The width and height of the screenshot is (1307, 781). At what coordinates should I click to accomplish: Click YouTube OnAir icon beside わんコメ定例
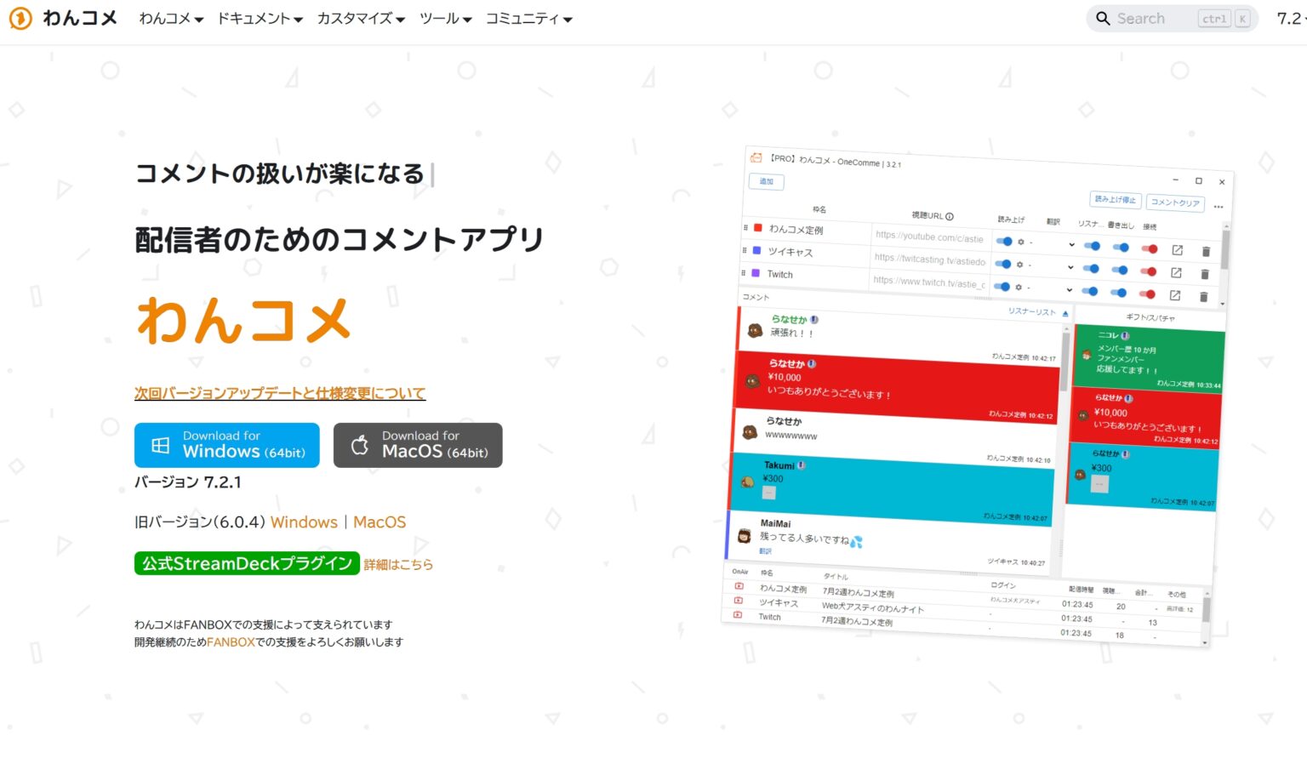[x=739, y=585]
